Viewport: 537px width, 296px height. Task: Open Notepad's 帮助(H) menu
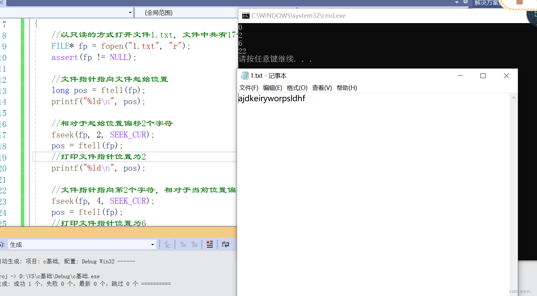click(x=347, y=88)
